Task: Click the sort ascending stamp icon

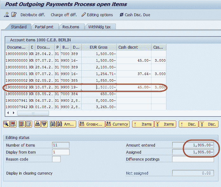Action: 37,124
